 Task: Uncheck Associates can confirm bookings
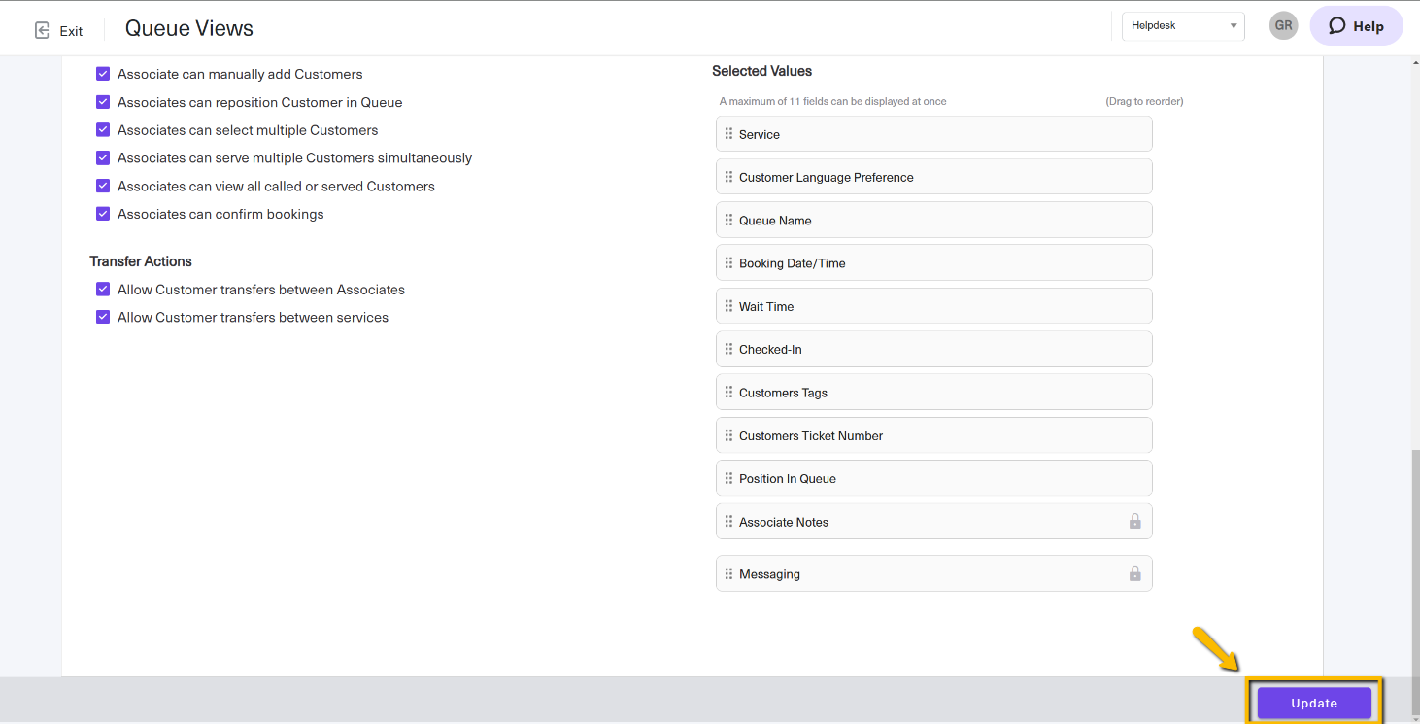tap(103, 214)
